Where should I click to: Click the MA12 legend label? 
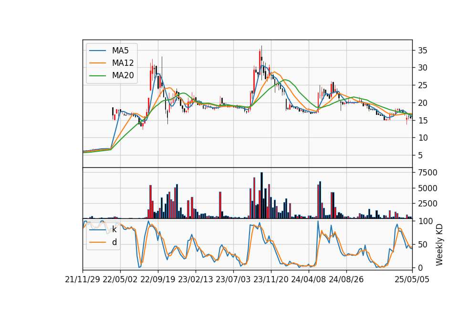pos(123,63)
